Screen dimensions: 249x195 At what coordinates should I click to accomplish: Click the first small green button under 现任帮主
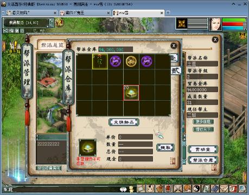[x=203, y=121]
